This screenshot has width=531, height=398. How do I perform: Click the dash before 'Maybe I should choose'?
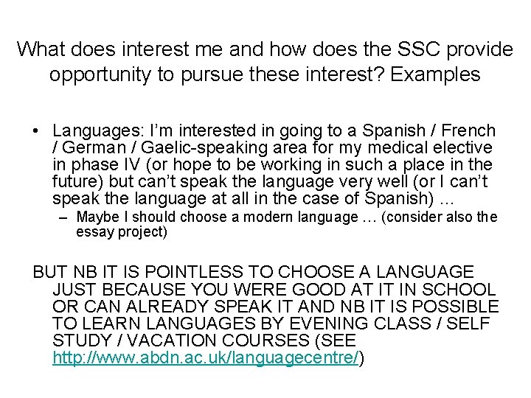[63, 217]
